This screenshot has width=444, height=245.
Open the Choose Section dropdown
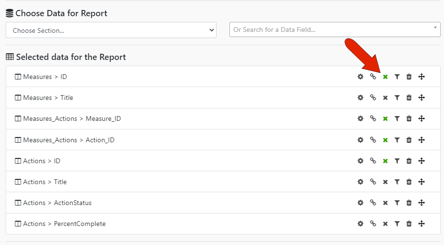tap(111, 30)
